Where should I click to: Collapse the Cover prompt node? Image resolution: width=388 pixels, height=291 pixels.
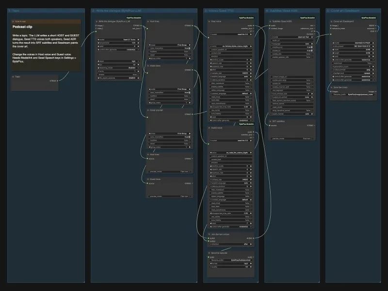[x=148, y=110]
